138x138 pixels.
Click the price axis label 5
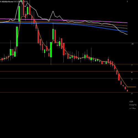coord(132,79)
